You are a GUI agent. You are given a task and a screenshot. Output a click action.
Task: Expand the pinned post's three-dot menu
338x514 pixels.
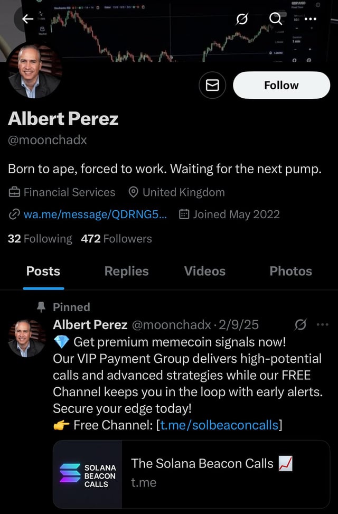322,324
